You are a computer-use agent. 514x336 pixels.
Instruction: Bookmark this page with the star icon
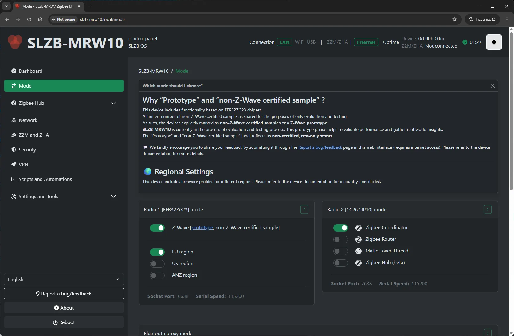click(454, 19)
